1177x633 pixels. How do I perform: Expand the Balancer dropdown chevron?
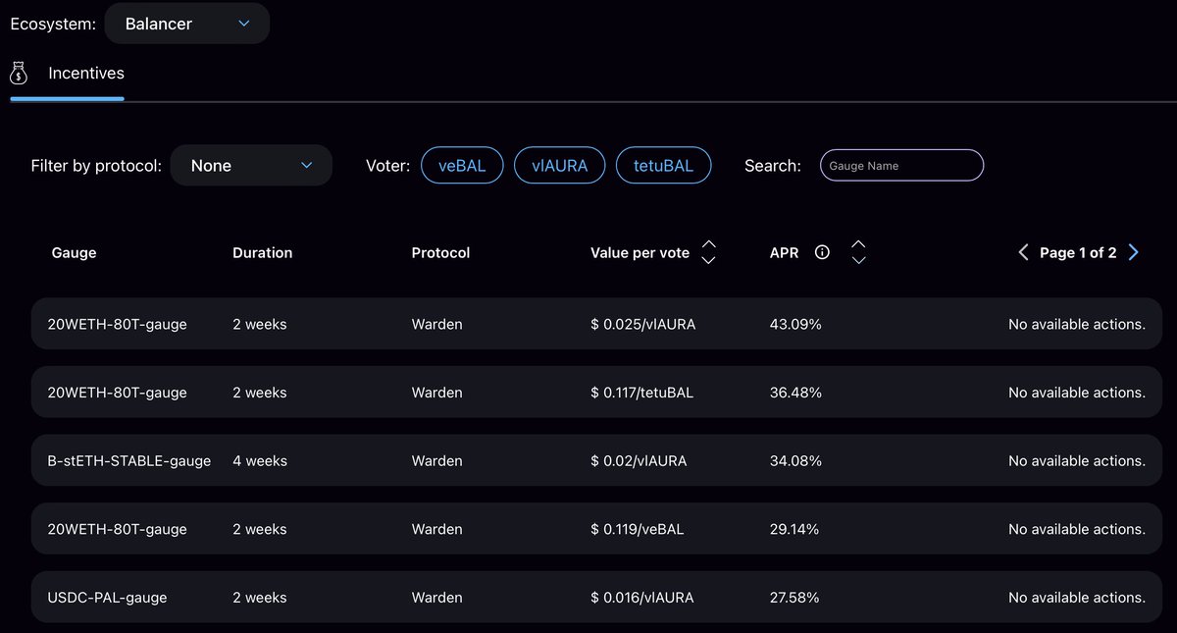pos(243,24)
